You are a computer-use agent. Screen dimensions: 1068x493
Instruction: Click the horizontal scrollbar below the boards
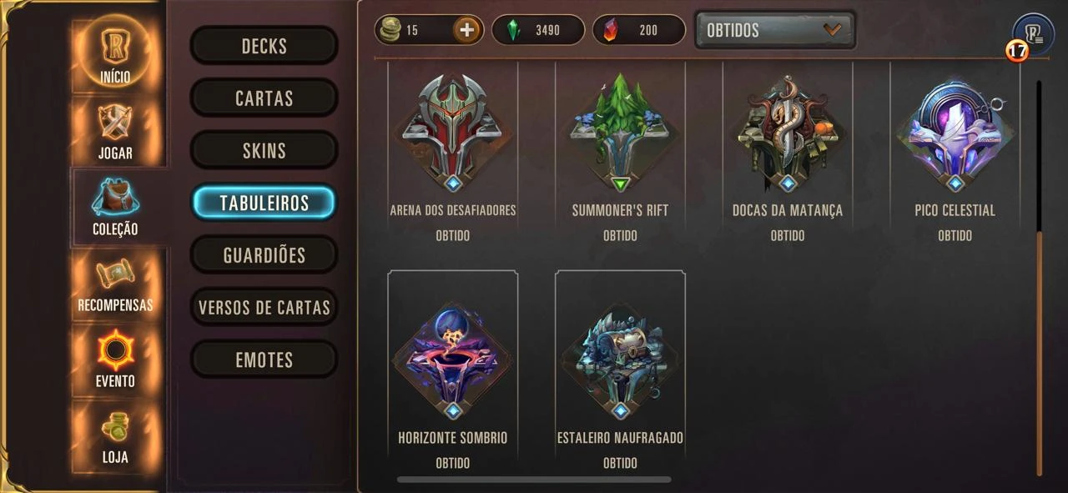pos(534,480)
